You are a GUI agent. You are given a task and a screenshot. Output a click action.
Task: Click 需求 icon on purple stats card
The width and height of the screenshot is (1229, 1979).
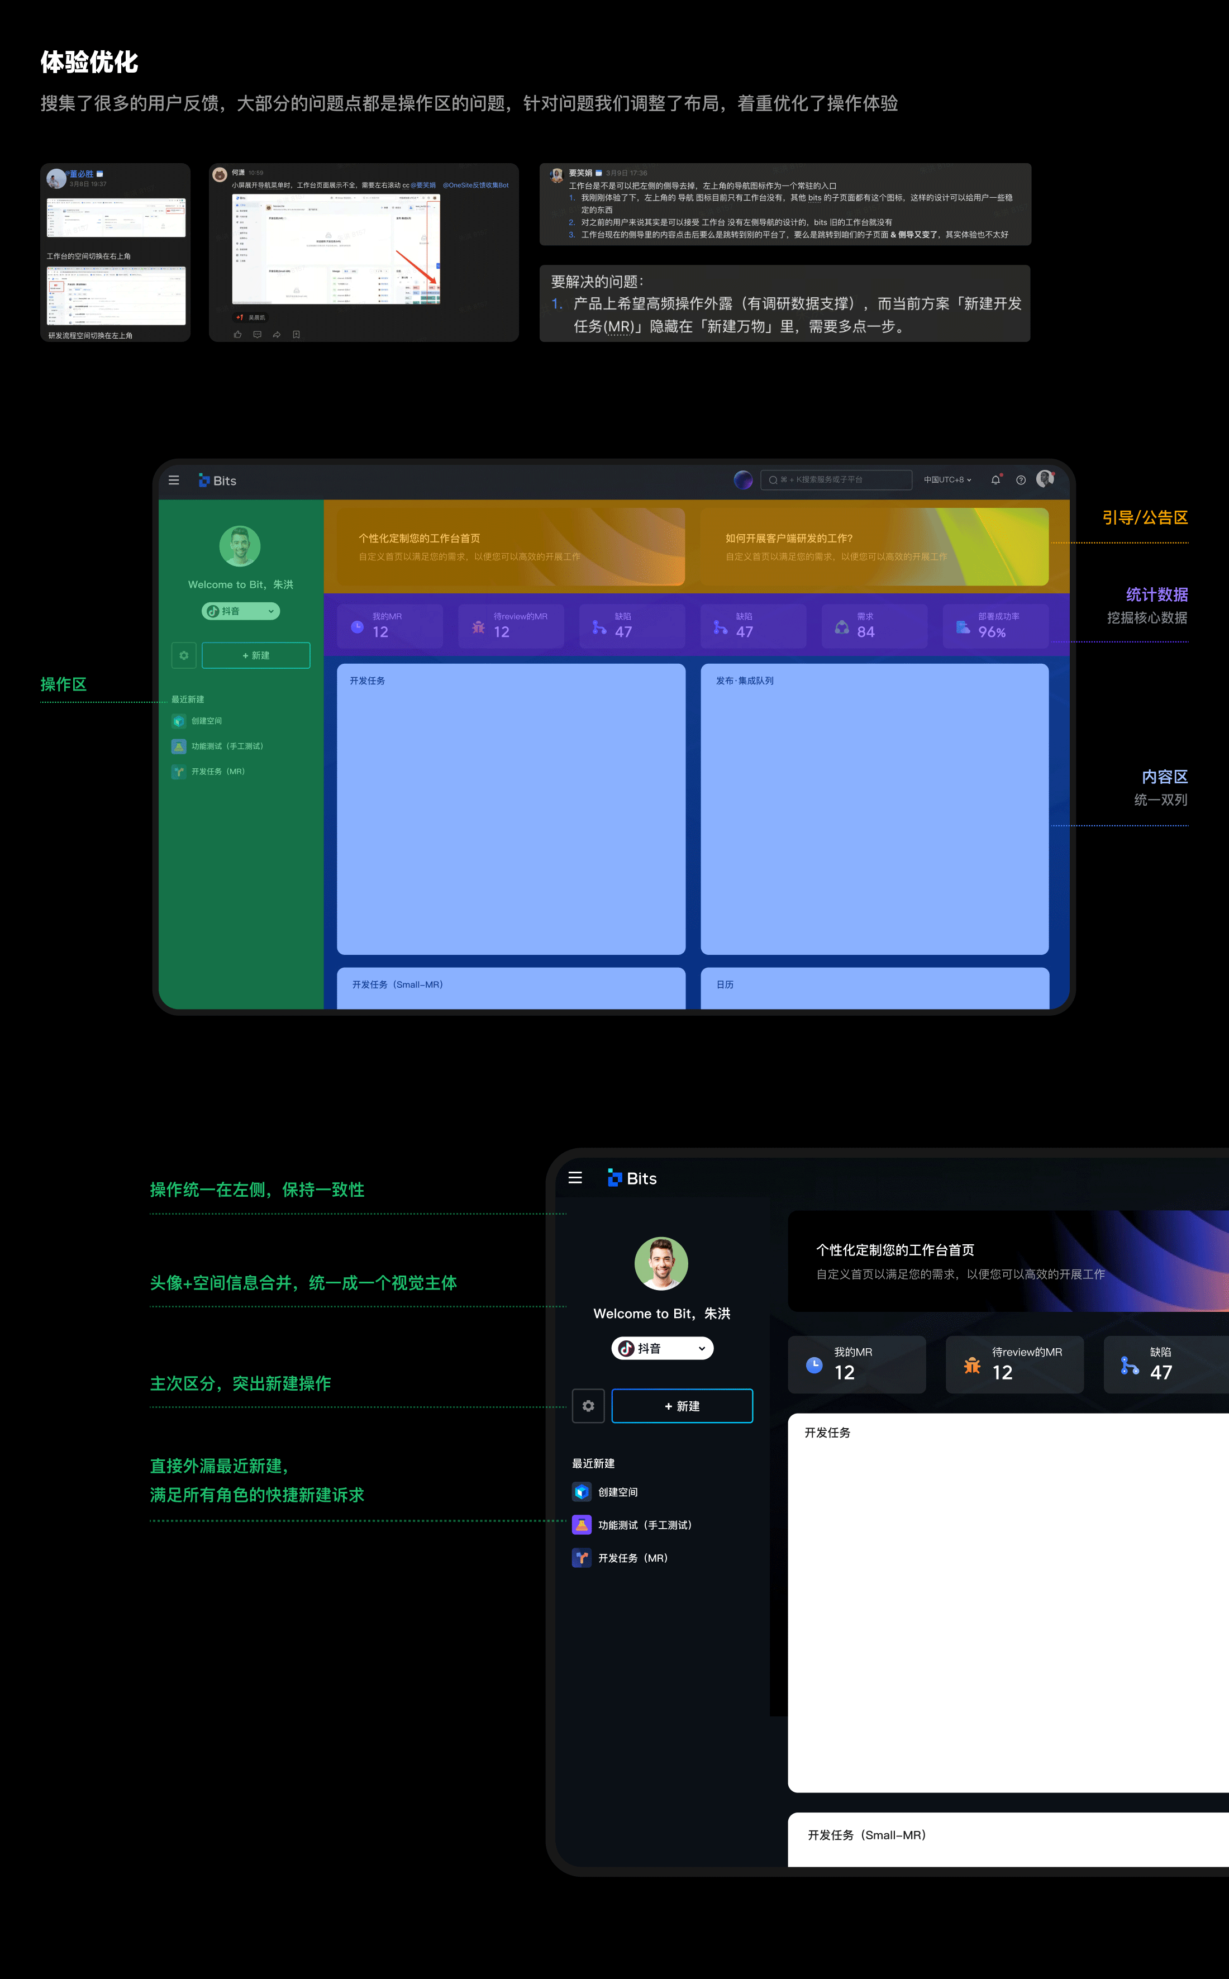pyautogui.click(x=842, y=627)
